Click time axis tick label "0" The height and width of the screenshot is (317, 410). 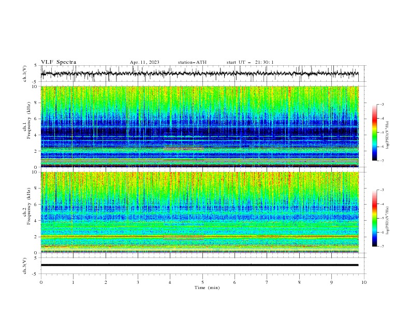coord(41,282)
